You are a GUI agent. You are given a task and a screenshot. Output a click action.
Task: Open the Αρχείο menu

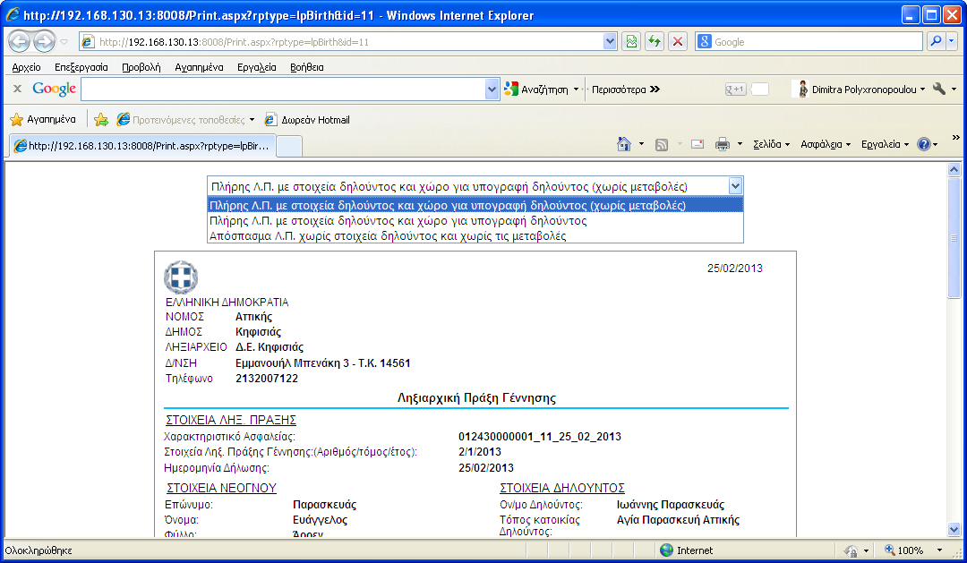tap(27, 67)
